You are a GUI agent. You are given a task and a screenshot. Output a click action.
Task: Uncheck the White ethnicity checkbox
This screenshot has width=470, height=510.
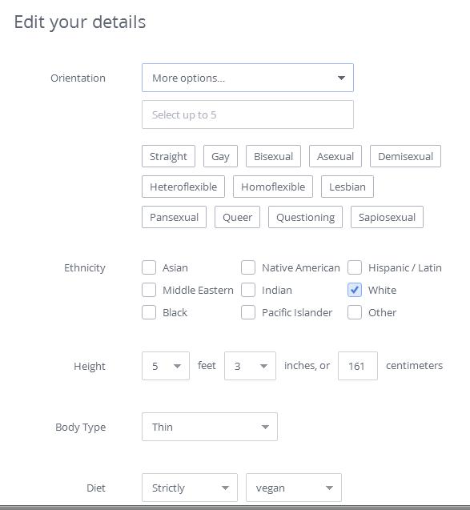click(355, 290)
